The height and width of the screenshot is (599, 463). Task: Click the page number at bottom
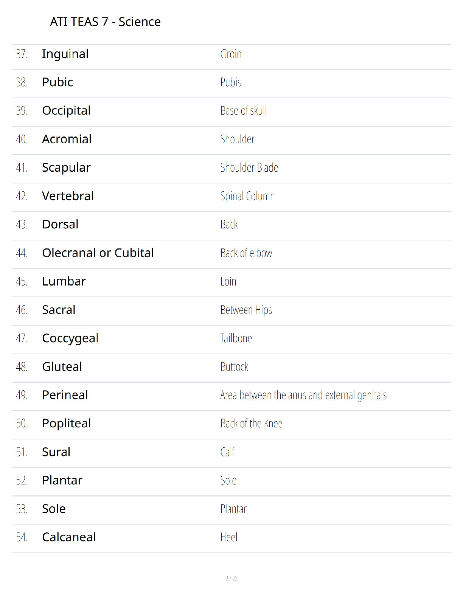pos(231,578)
